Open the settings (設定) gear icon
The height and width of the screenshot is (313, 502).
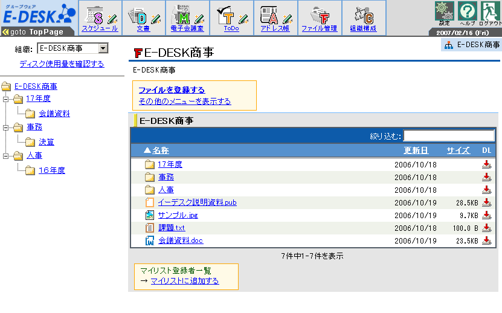(x=445, y=11)
